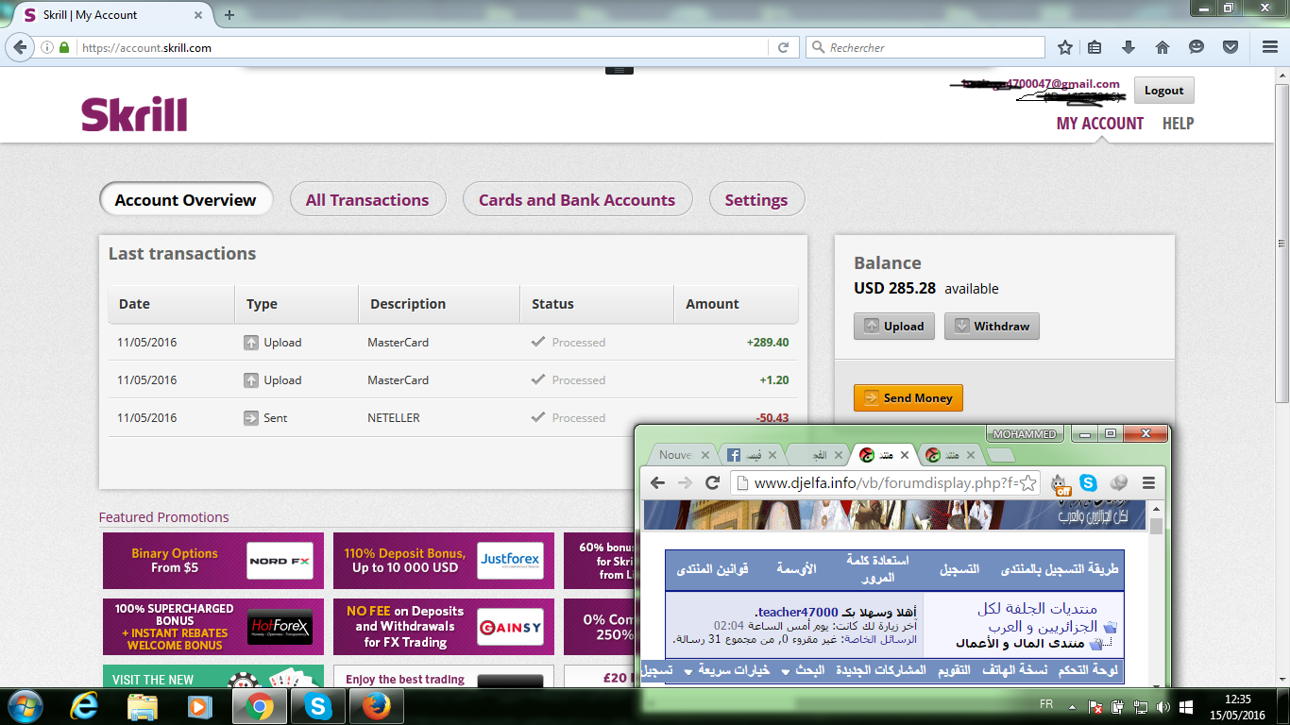Click the Amount column header

[736, 304]
